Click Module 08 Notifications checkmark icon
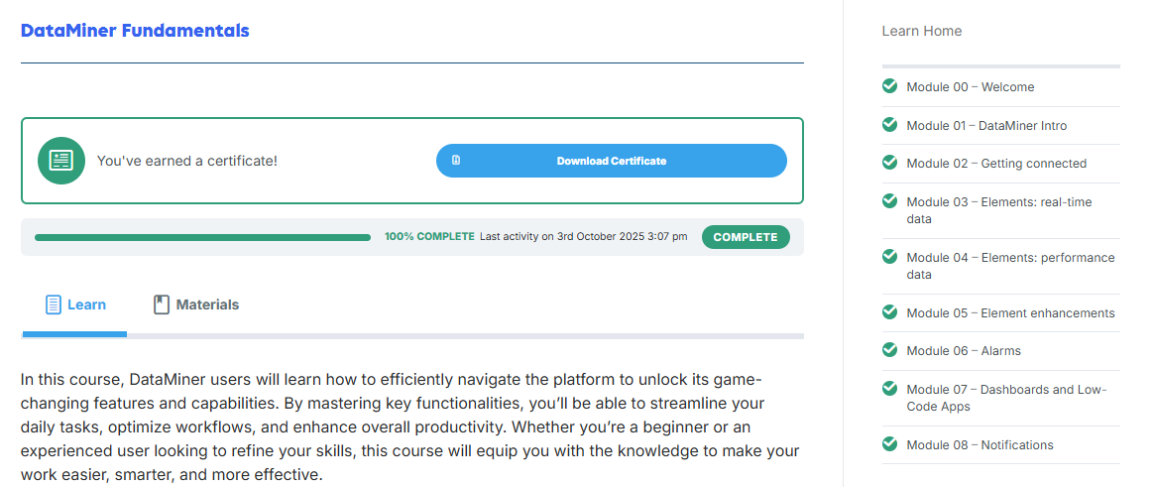Viewport: 1154px width, 487px height. pyautogui.click(x=890, y=444)
